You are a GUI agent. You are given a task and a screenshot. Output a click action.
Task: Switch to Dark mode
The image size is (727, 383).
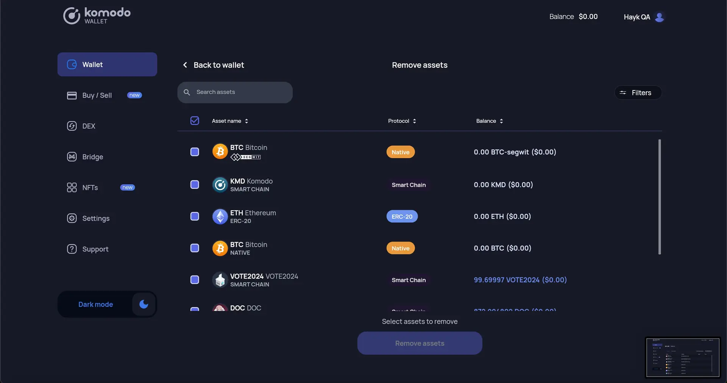[144, 304]
